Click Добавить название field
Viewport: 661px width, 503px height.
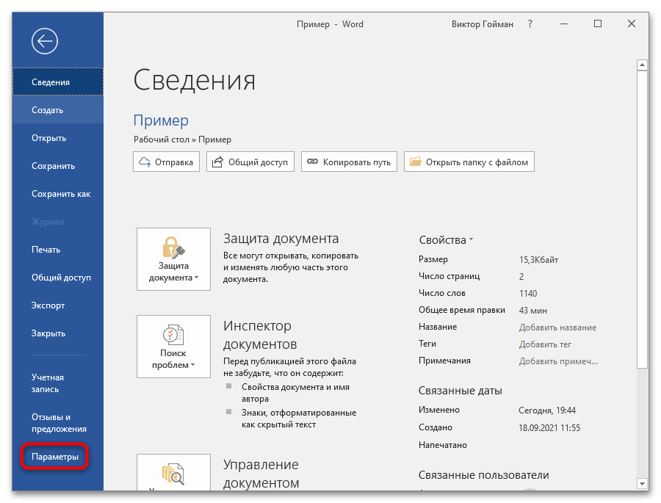tap(557, 328)
